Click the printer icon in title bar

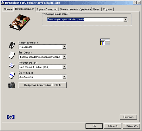click(3, 3)
